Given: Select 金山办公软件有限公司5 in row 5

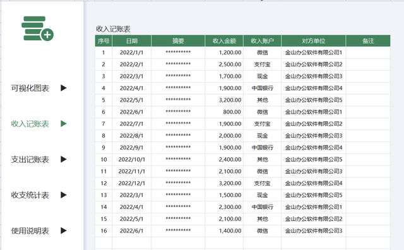Looking at the screenshot, I should tap(314, 100).
